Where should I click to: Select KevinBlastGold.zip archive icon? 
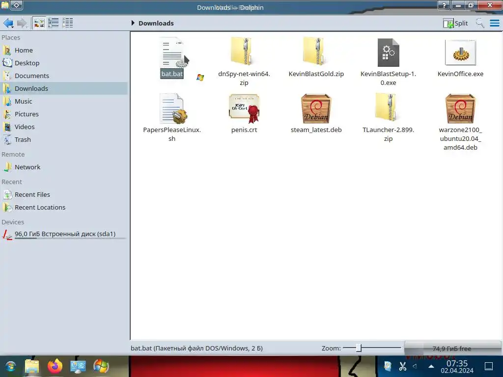316,51
